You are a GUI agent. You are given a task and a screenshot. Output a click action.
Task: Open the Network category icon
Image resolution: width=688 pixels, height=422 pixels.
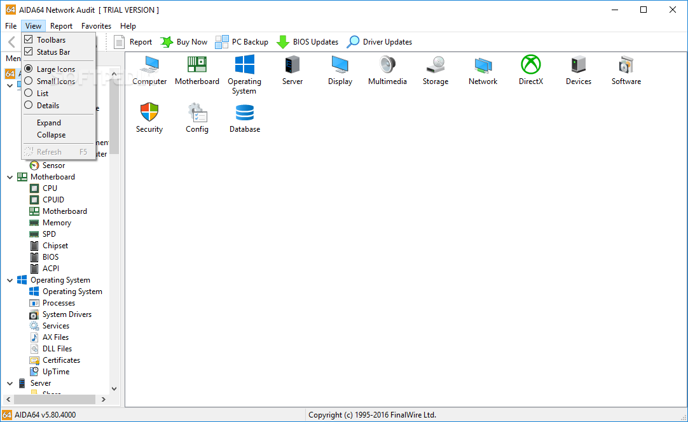point(483,70)
